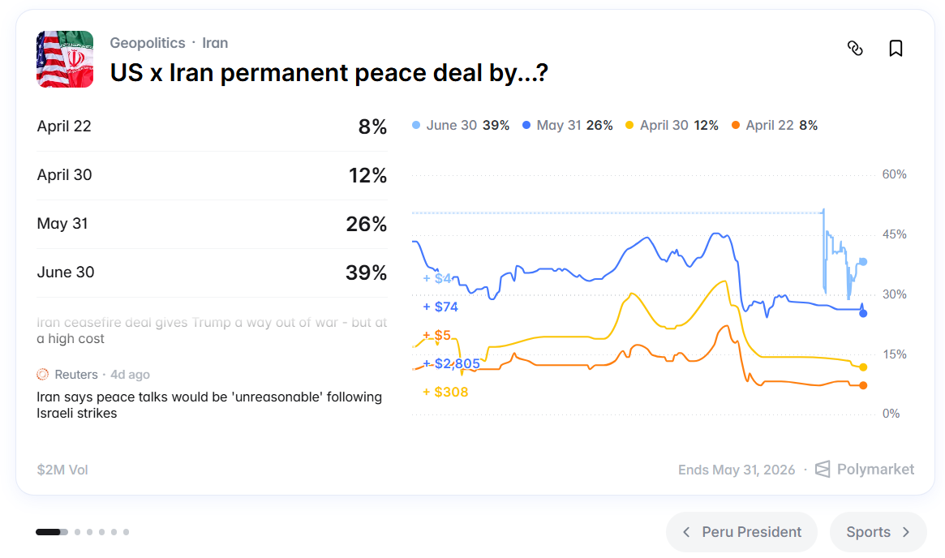Bookmark this market with the bookmark icon
The image size is (945, 558).
coord(896,49)
